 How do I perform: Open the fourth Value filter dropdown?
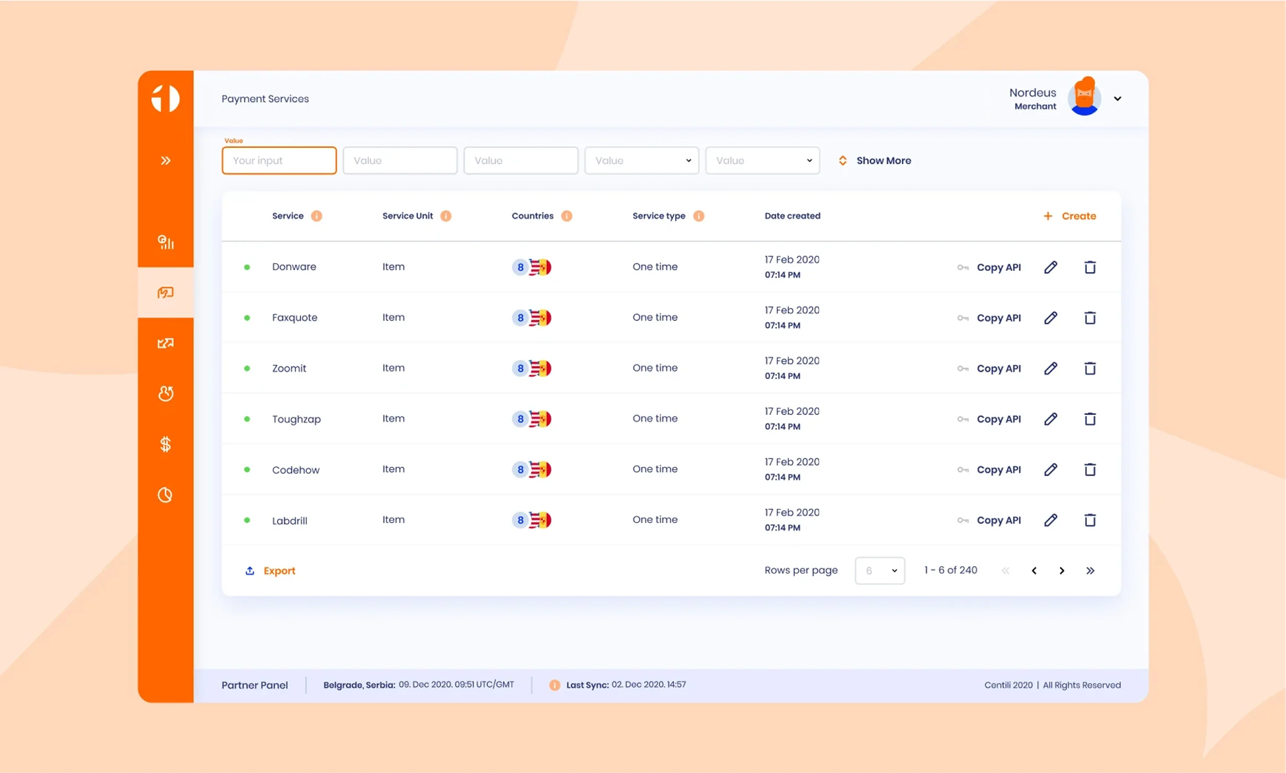click(641, 161)
